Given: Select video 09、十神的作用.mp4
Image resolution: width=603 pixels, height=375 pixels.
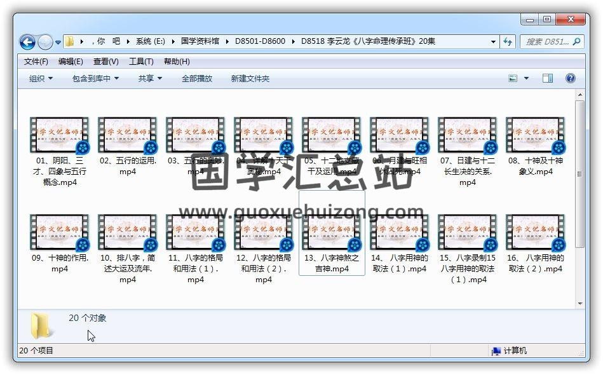Looking at the screenshot, I should [60, 244].
